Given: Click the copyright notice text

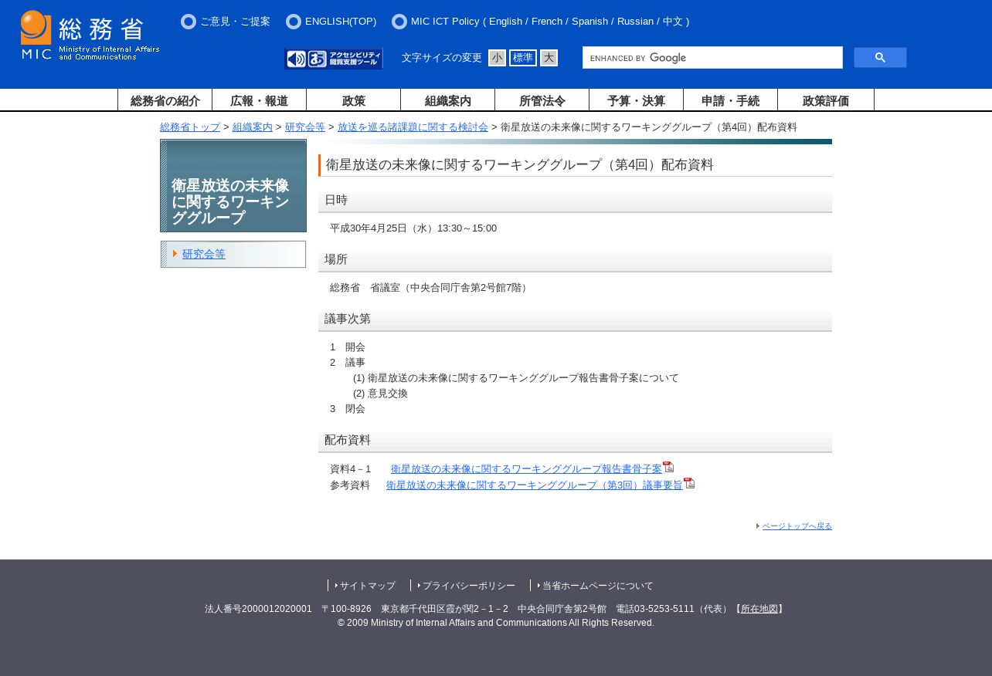Looking at the screenshot, I should coord(496,623).
